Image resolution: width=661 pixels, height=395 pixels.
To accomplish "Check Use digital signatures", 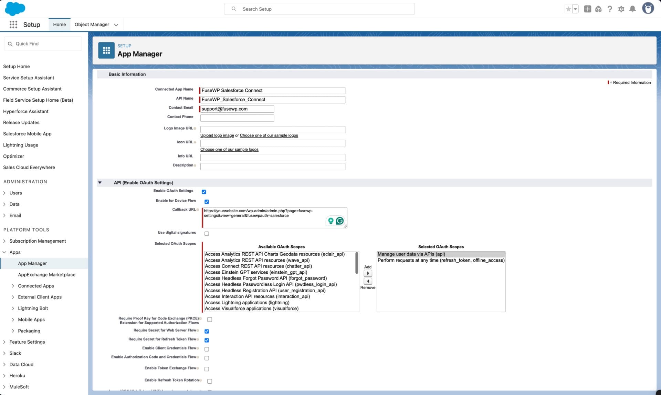I will coord(207,234).
